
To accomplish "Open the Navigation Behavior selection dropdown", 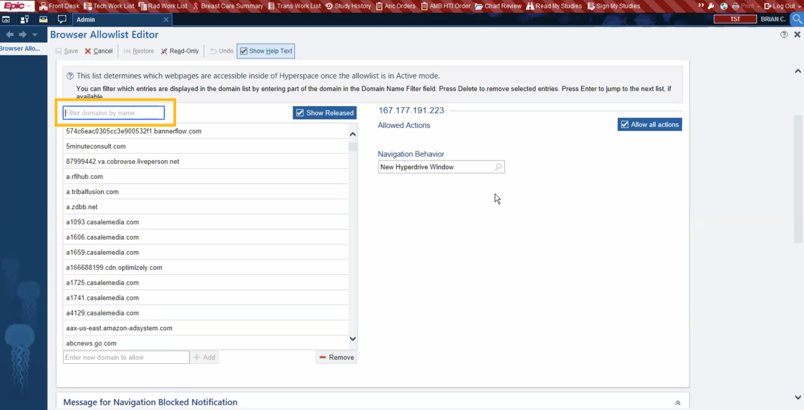I will 498,167.
